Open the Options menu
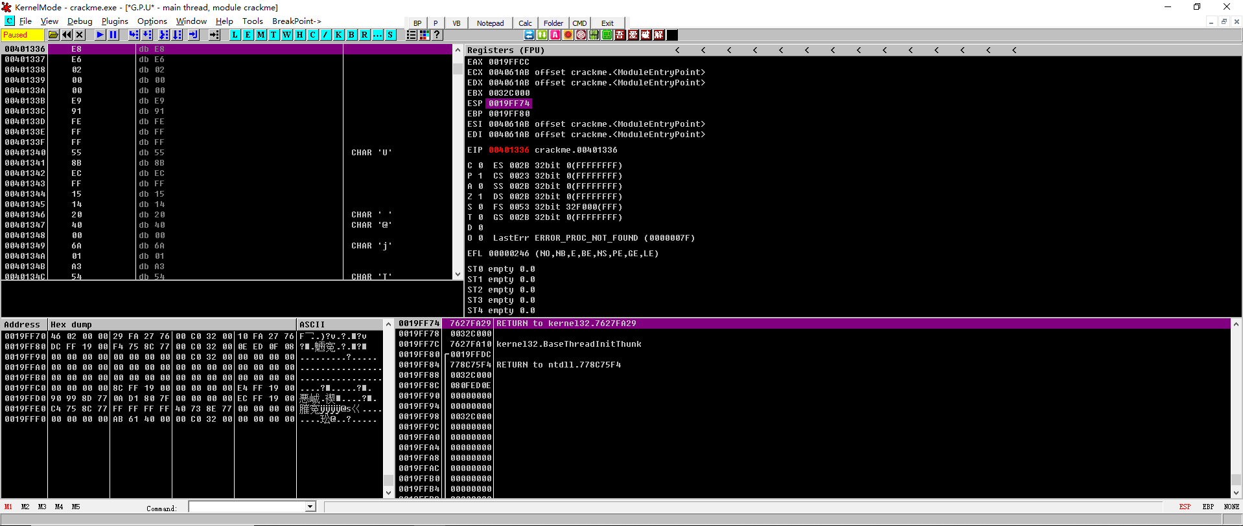 (x=152, y=21)
